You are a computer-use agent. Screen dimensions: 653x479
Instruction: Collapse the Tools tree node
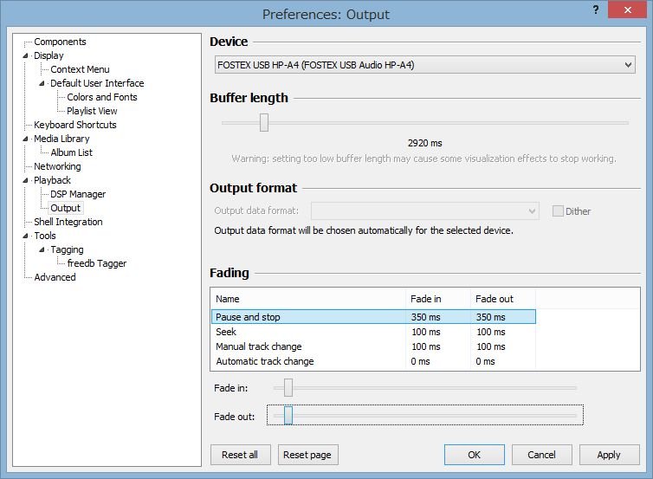pyautogui.click(x=25, y=236)
